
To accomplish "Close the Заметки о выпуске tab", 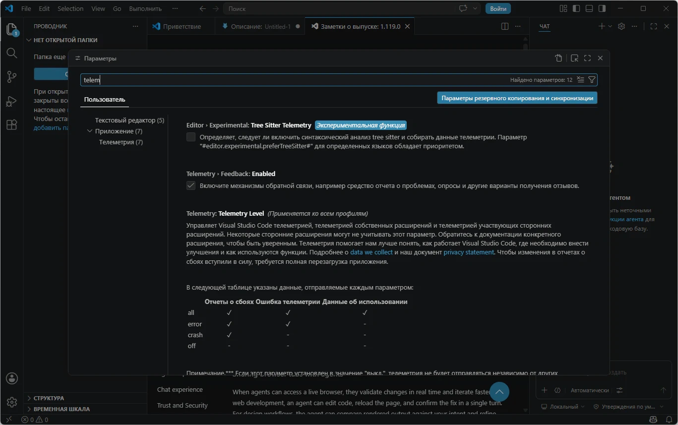I will tap(408, 26).
